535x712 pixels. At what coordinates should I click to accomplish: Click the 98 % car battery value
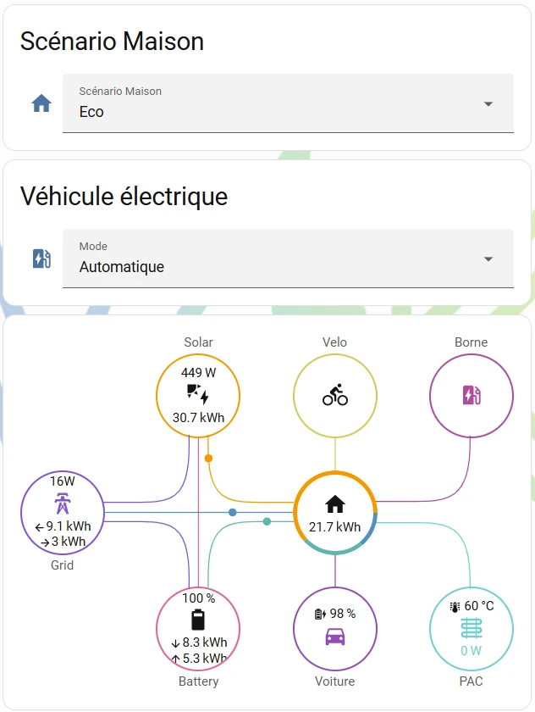click(343, 614)
